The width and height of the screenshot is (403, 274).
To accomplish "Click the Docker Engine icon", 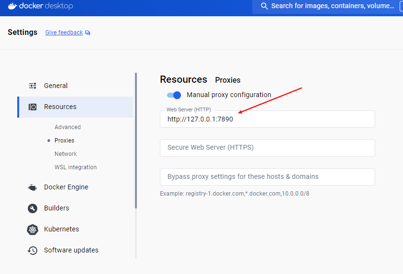I will pyautogui.click(x=33, y=187).
